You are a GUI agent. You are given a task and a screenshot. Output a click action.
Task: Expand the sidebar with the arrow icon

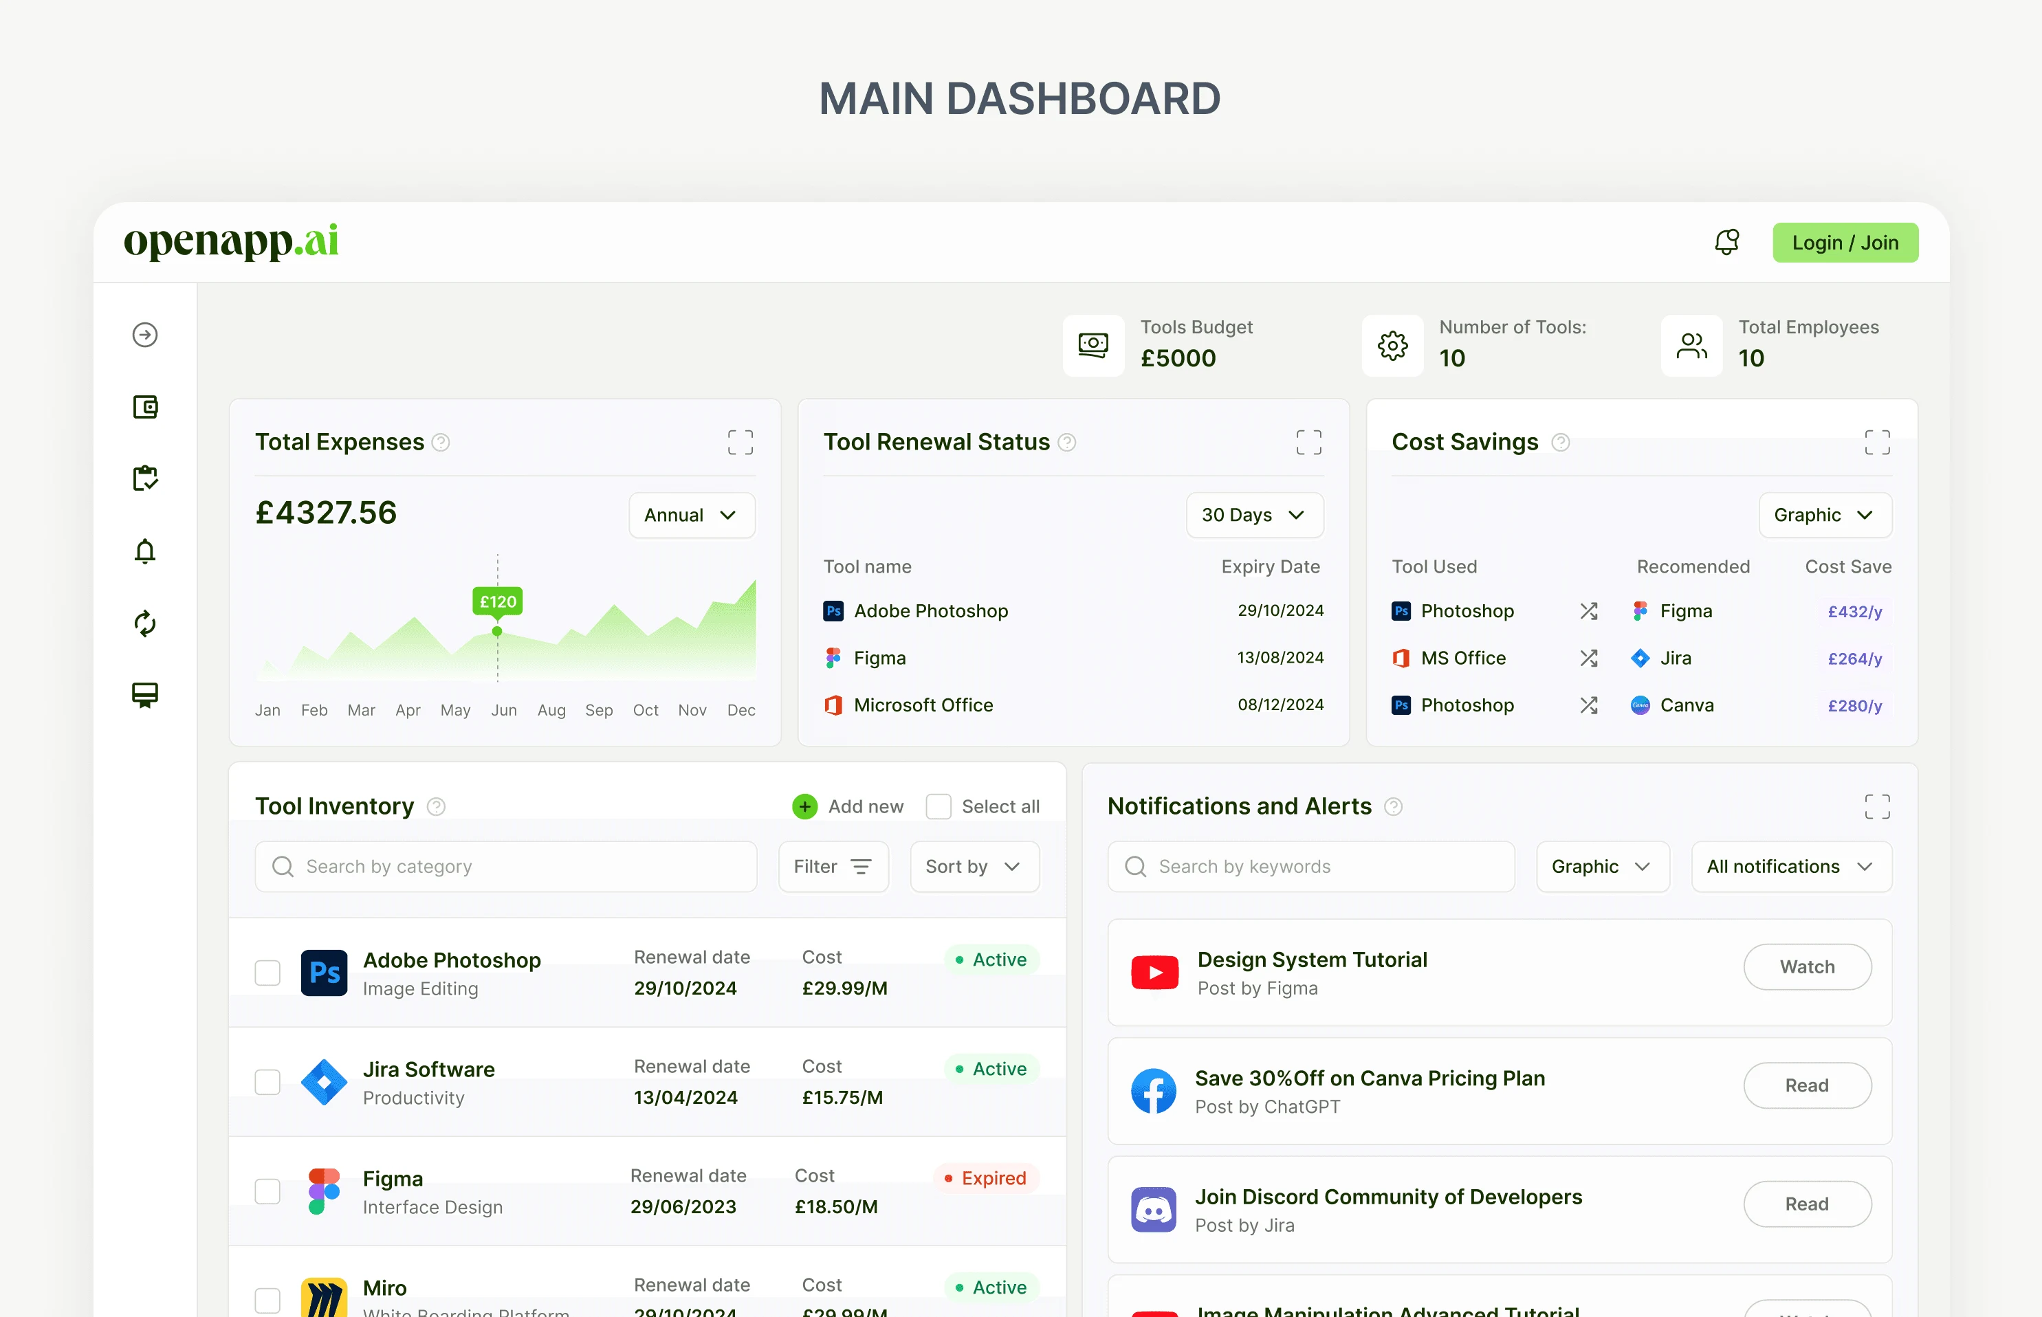(144, 334)
